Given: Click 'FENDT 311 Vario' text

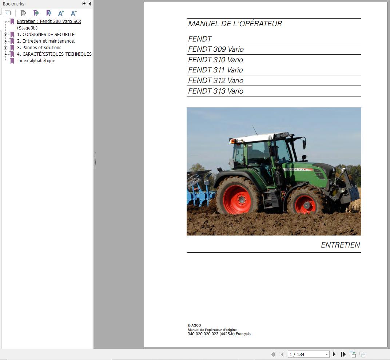Looking at the screenshot, I should (215, 70).
